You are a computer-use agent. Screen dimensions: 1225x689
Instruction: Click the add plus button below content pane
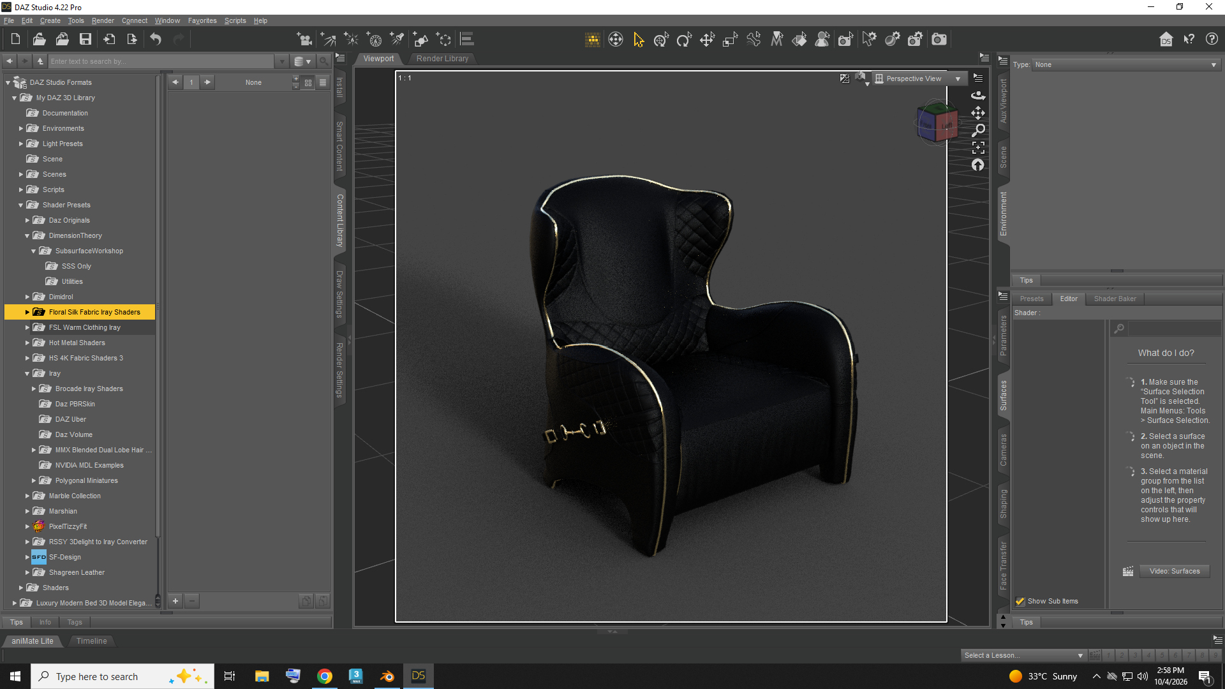tap(175, 601)
